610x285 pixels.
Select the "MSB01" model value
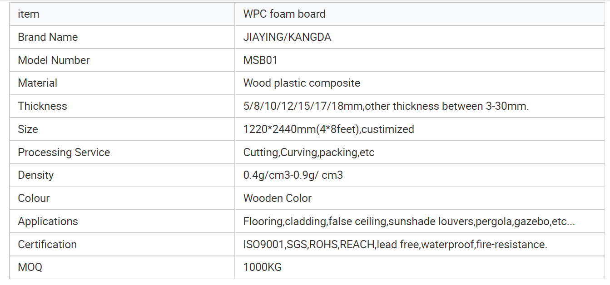260,60
